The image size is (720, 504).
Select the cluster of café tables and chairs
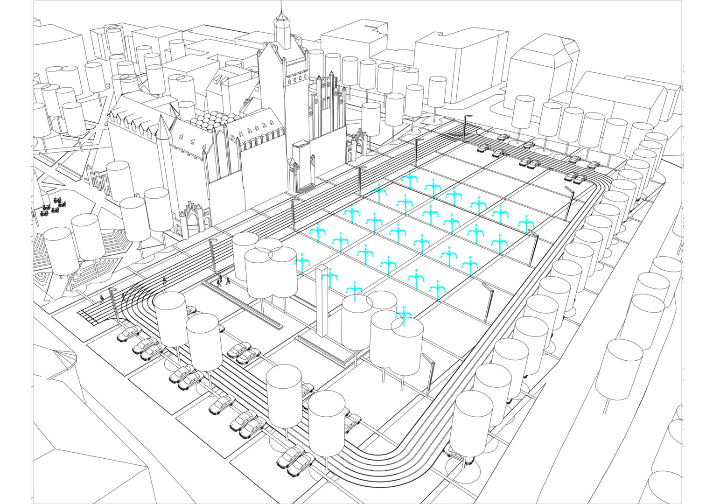52,209
